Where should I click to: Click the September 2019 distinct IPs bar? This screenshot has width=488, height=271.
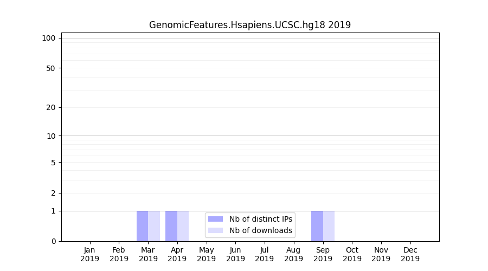(317, 226)
